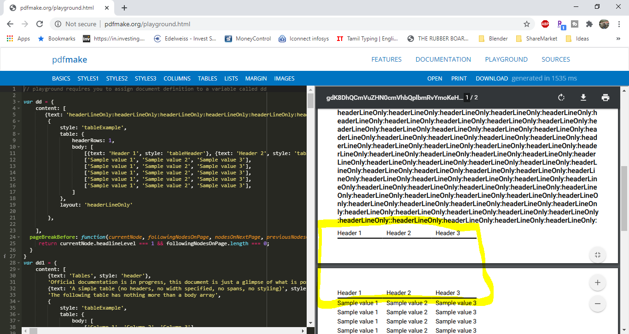The width and height of the screenshot is (629, 334).
Task: Open the Adblock Plus extension icon
Action: 545,24
